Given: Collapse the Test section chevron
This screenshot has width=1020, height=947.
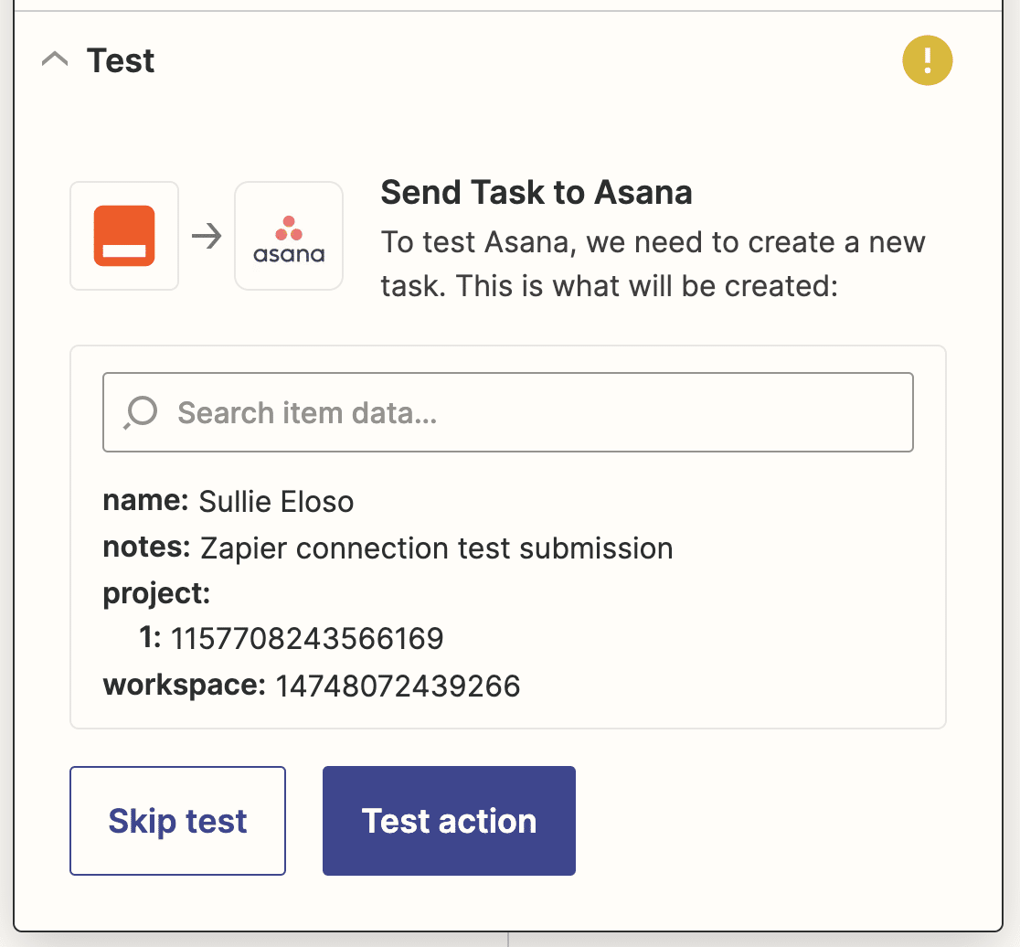Looking at the screenshot, I should [55, 59].
